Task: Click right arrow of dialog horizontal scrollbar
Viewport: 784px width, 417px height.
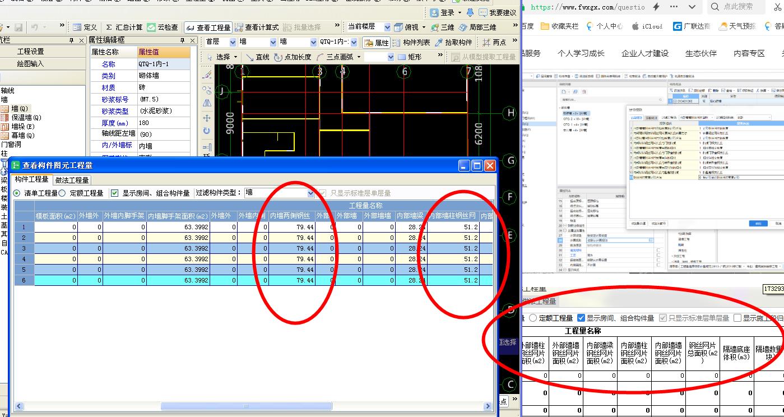Action: [489, 406]
